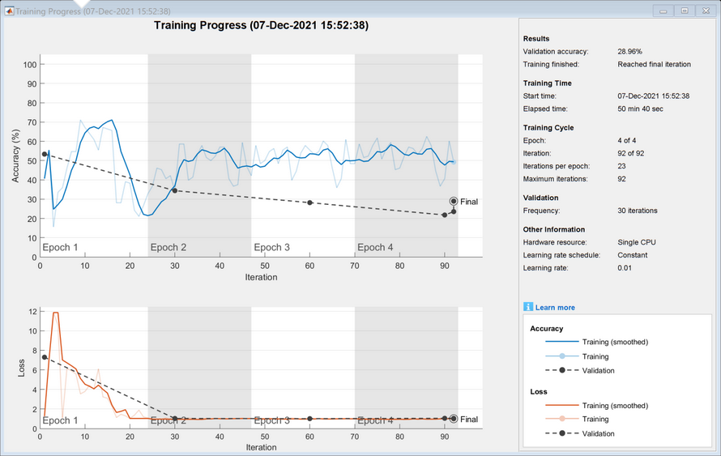Click first validation point on loss plot
721x456 pixels.
(45, 357)
